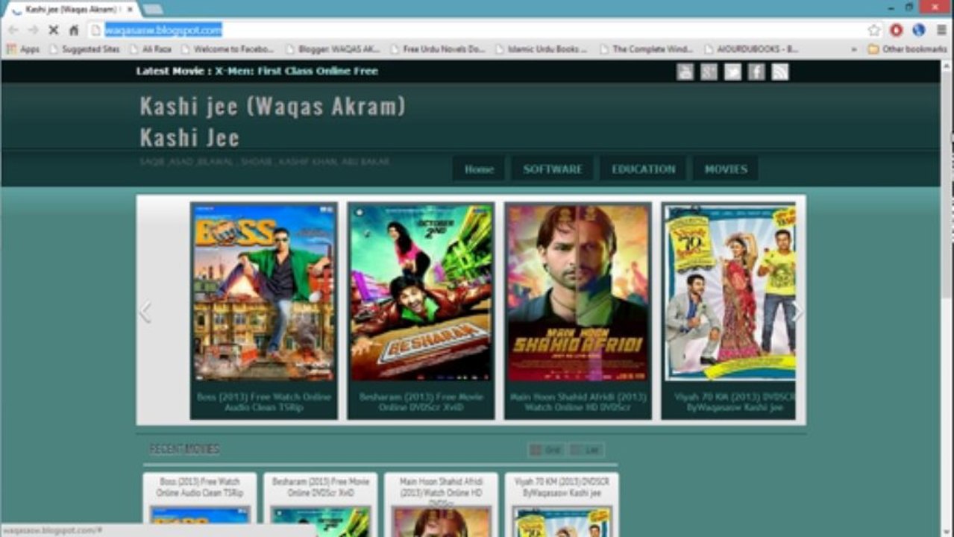Screen dimensions: 954x537
Task: Open the SOFTWARE menu item
Action: (x=553, y=169)
